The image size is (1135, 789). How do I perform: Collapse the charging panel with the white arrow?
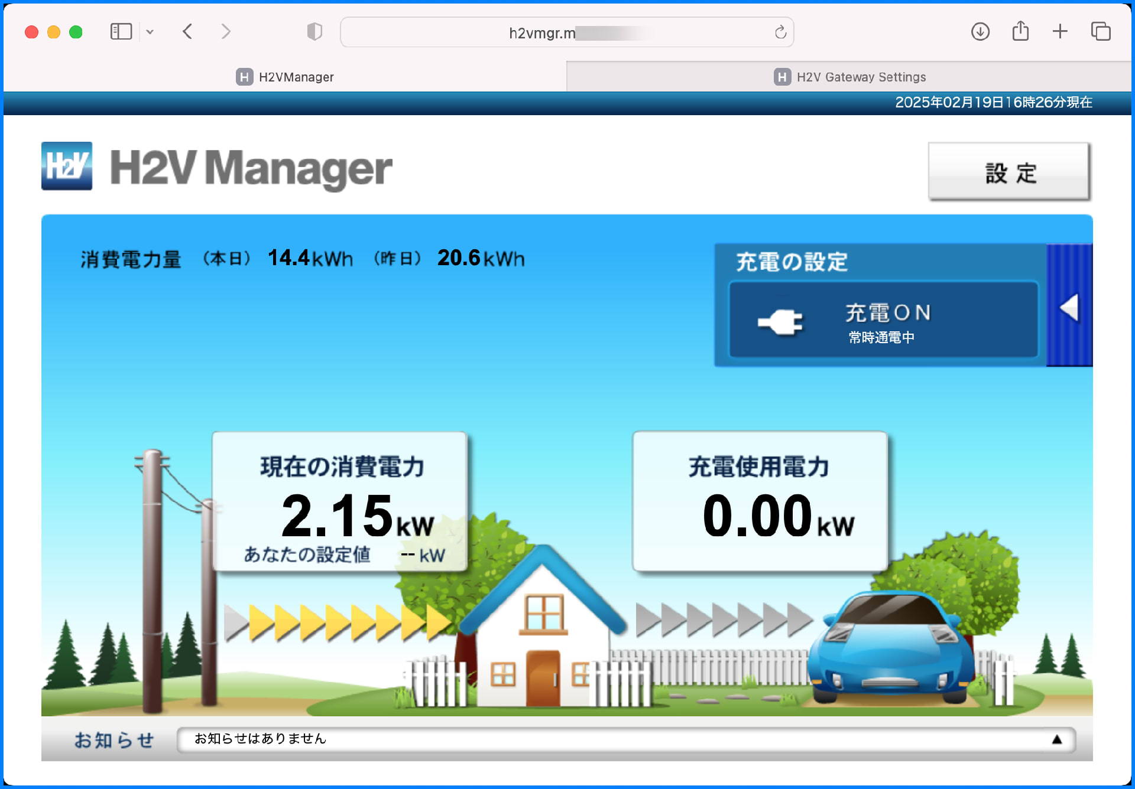click(1069, 307)
